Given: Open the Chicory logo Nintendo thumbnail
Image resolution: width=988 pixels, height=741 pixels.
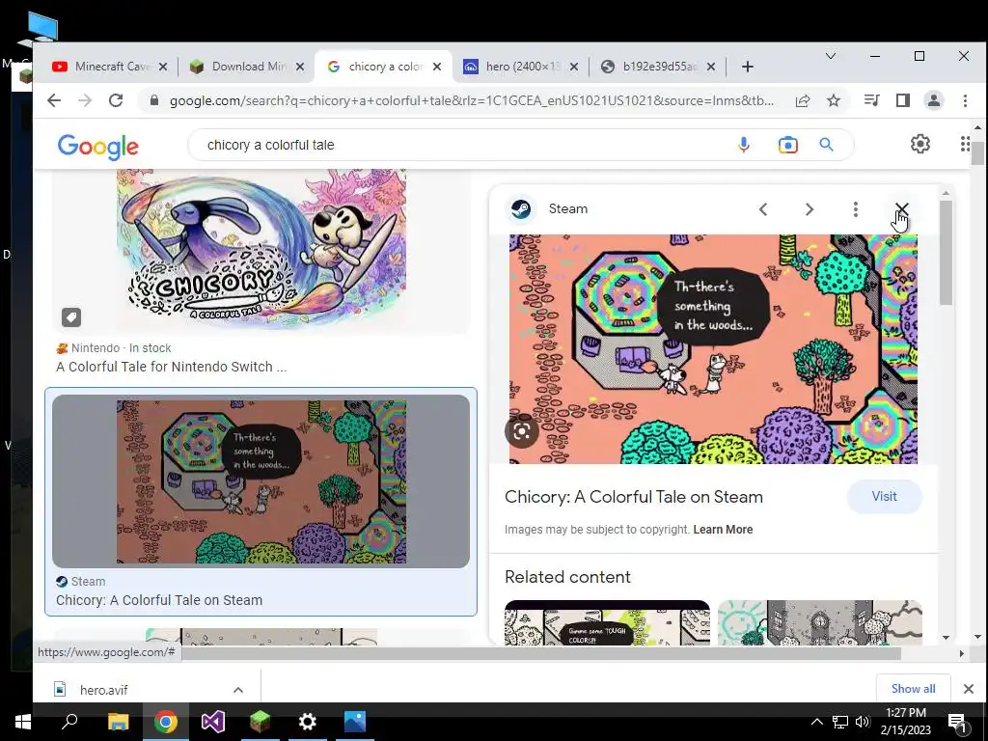Looking at the screenshot, I should 261,251.
